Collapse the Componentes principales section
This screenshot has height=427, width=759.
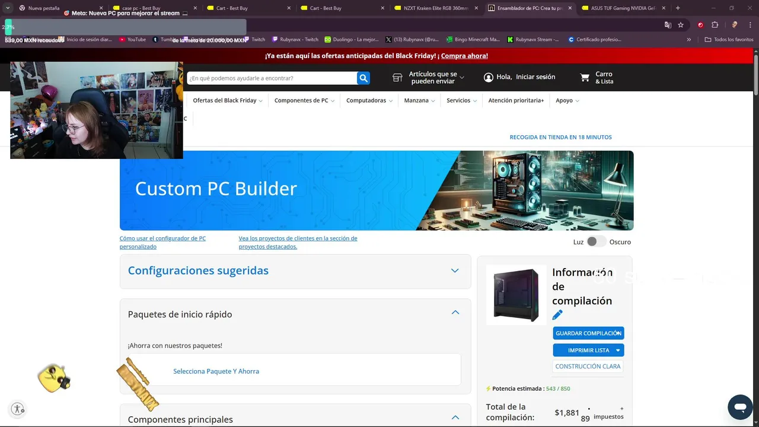point(455,418)
